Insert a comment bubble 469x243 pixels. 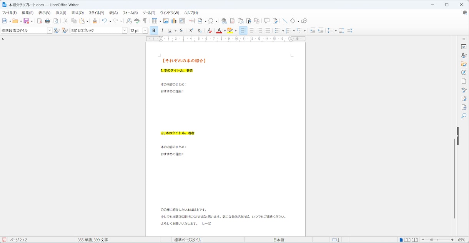(267, 21)
